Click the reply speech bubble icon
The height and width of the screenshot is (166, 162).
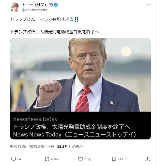pos(13,159)
